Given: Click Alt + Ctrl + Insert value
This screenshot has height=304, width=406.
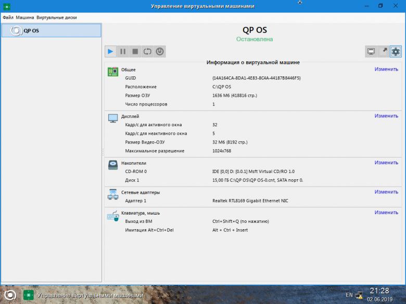Looking at the screenshot, I should [x=230, y=230].
